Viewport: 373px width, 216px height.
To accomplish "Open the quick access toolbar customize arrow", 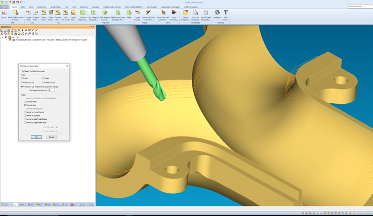I will tap(24, 2).
